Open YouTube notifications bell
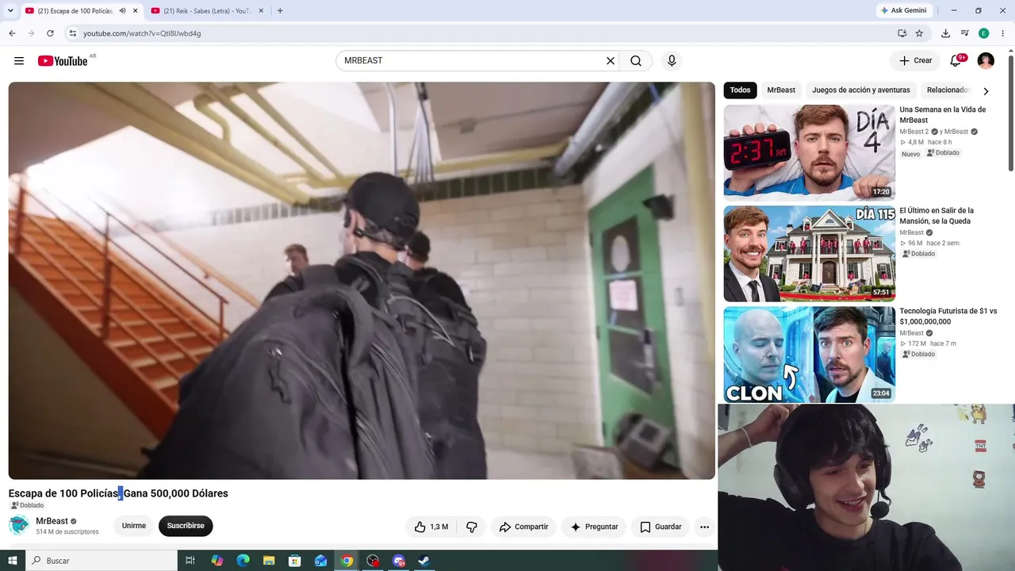 pos(956,61)
